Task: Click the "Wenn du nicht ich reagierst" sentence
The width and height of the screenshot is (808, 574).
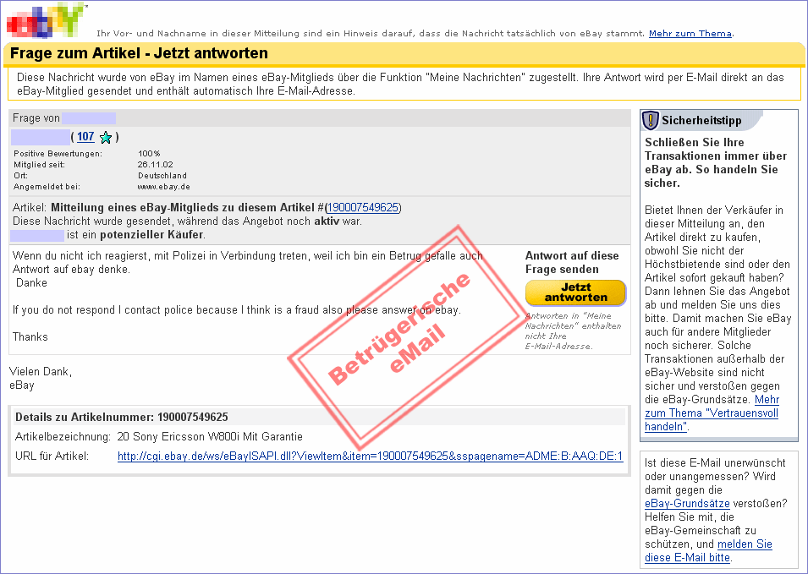Action: click(247, 263)
